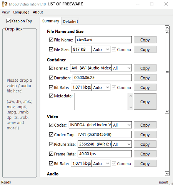The height and width of the screenshot is (185, 173).
Task: Copy the Duration value
Action: point(145,78)
